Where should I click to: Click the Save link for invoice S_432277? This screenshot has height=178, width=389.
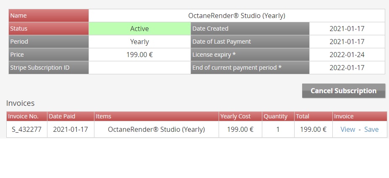(371, 129)
